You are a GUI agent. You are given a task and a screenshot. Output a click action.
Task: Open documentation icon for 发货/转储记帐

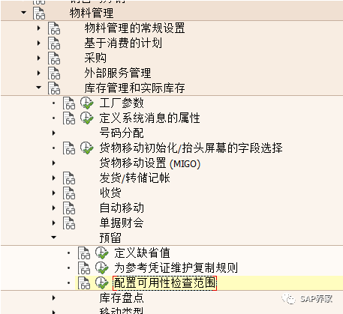69,178
